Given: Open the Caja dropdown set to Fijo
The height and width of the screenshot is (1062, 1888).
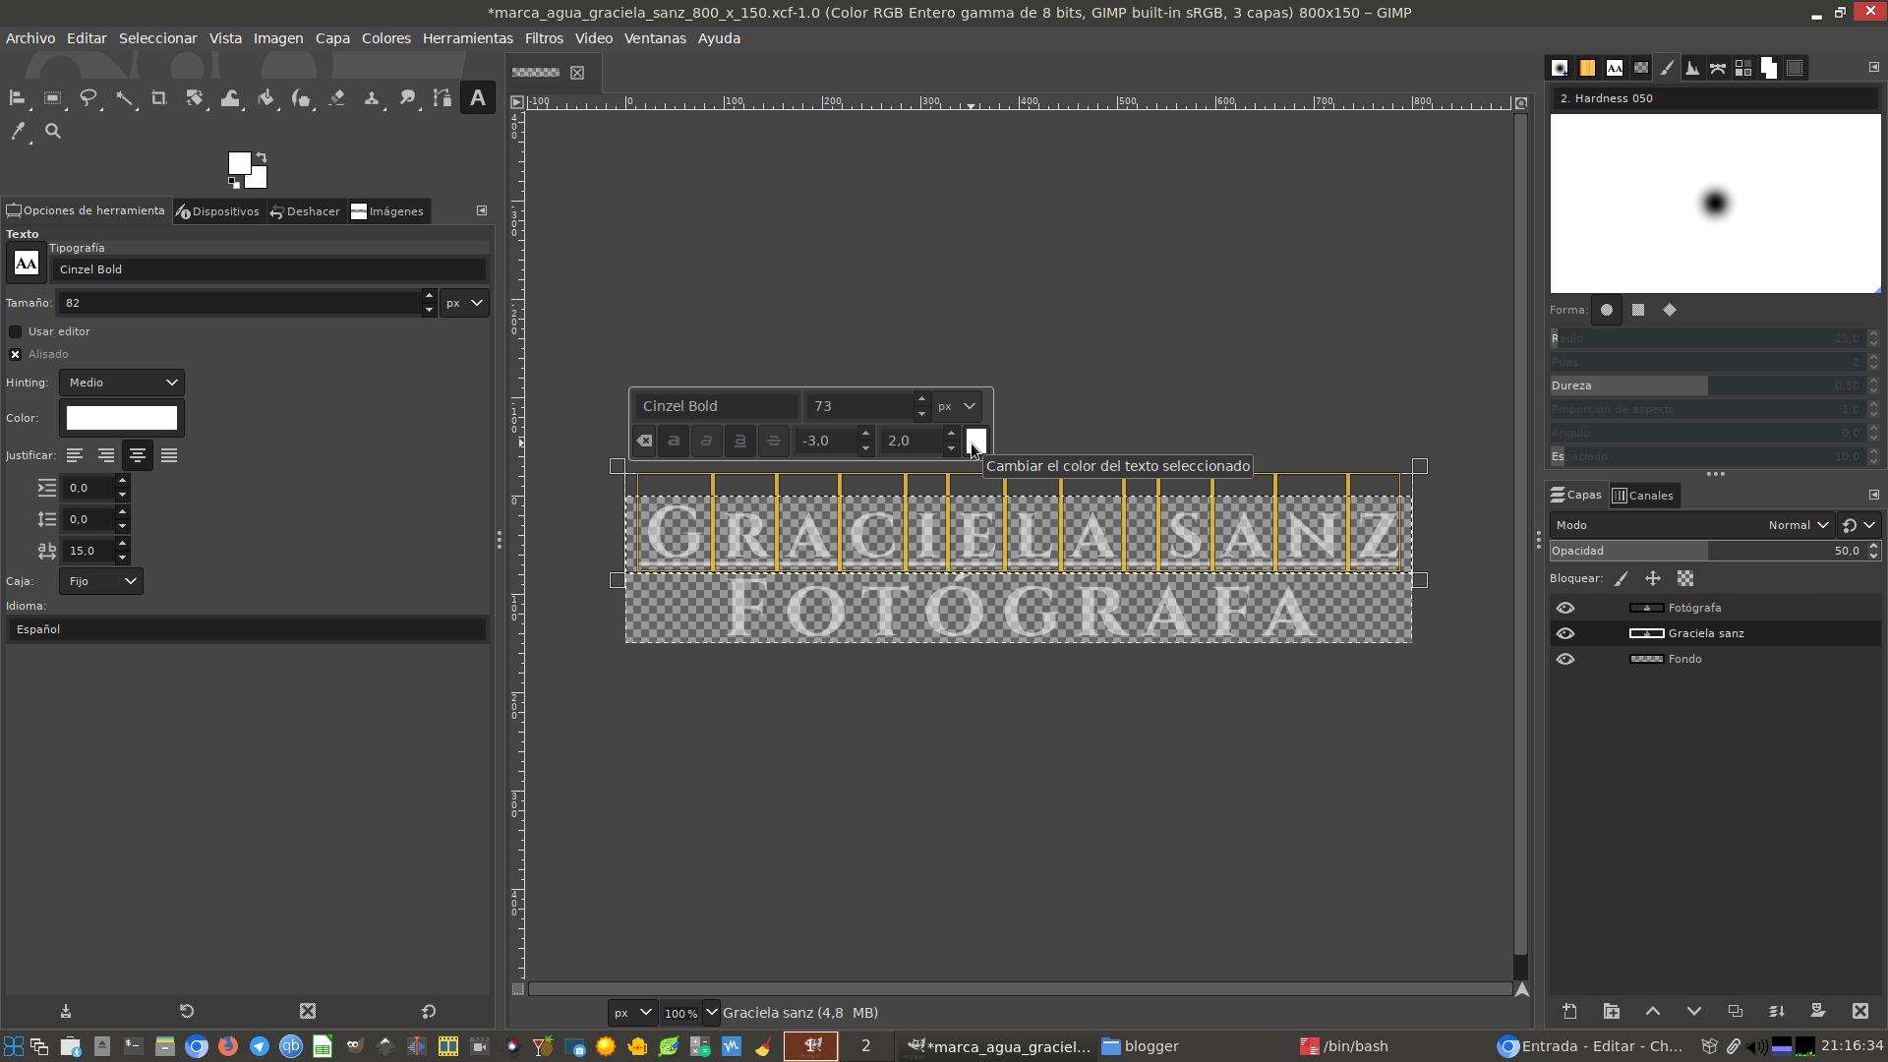Looking at the screenshot, I should coord(101,581).
